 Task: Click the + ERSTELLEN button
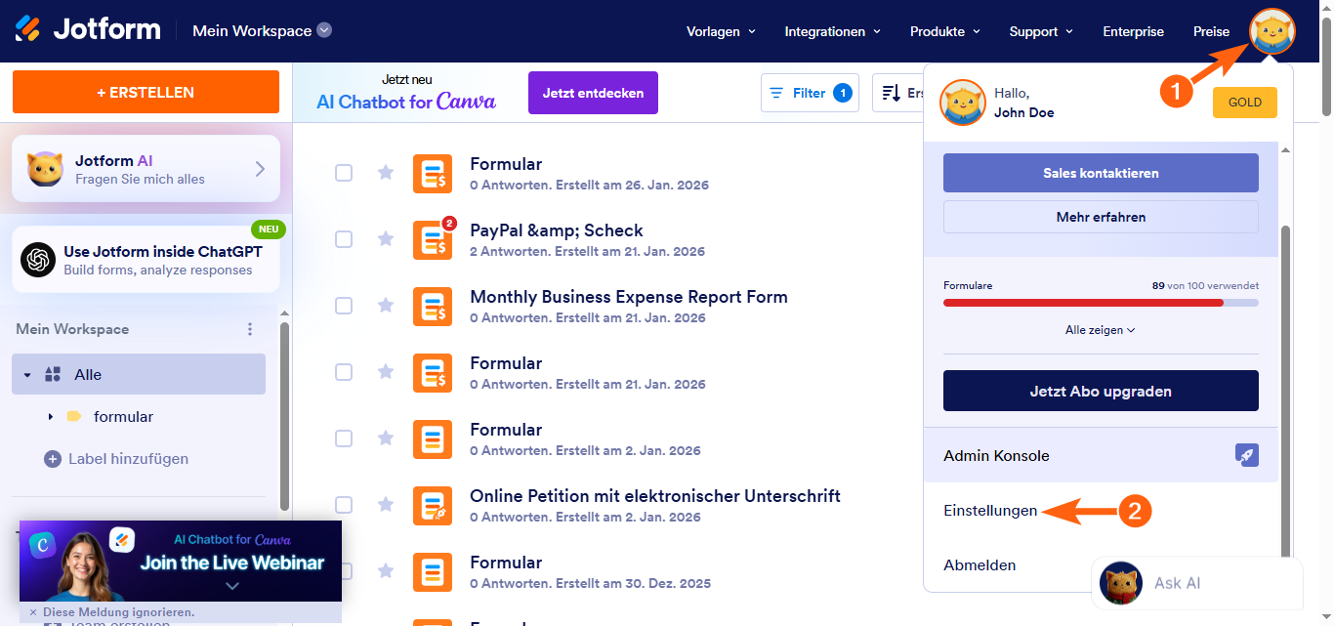146,93
